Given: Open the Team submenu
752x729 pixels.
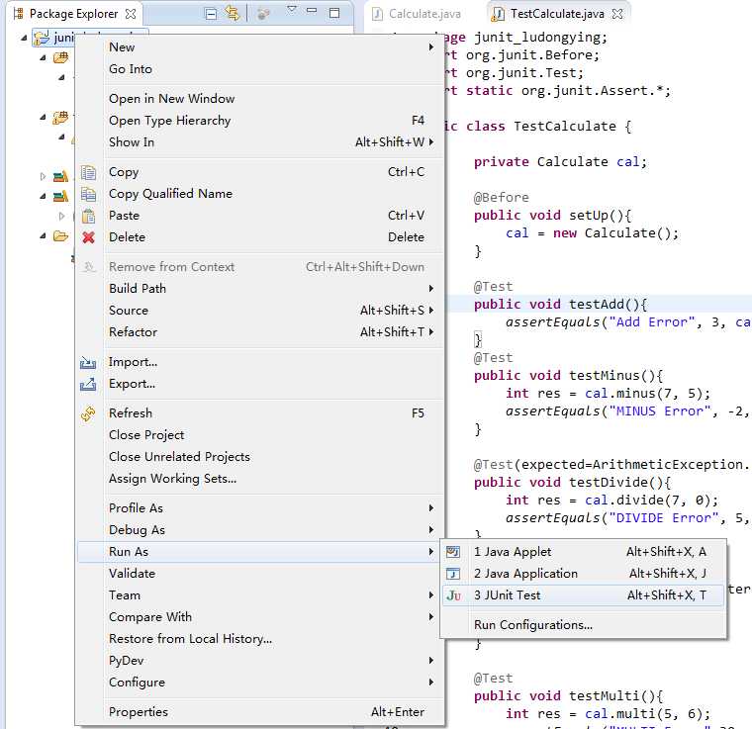Looking at the screenshot, I should 260,595.
